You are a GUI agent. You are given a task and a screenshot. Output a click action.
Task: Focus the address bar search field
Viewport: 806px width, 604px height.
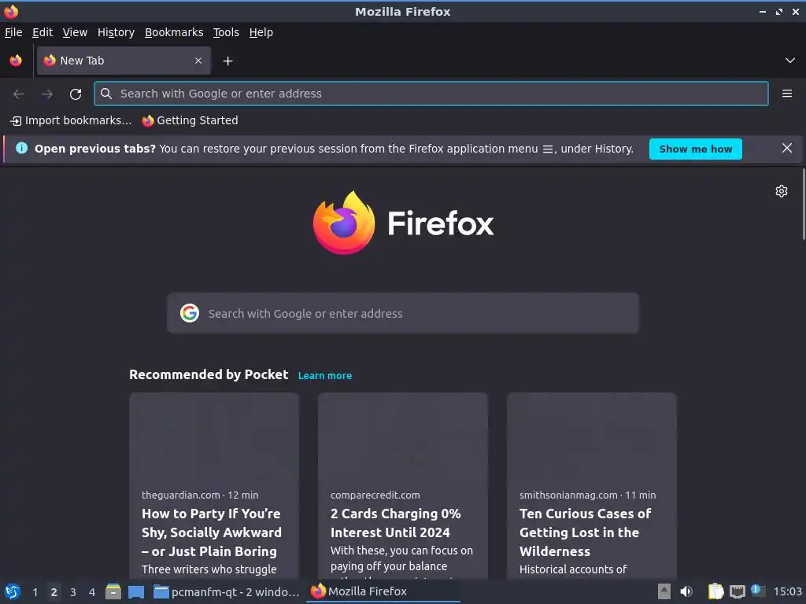(431, 94)
